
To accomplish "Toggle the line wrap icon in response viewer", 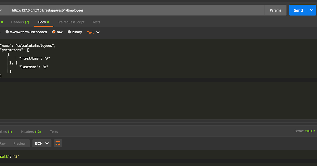I will point(58,143).
